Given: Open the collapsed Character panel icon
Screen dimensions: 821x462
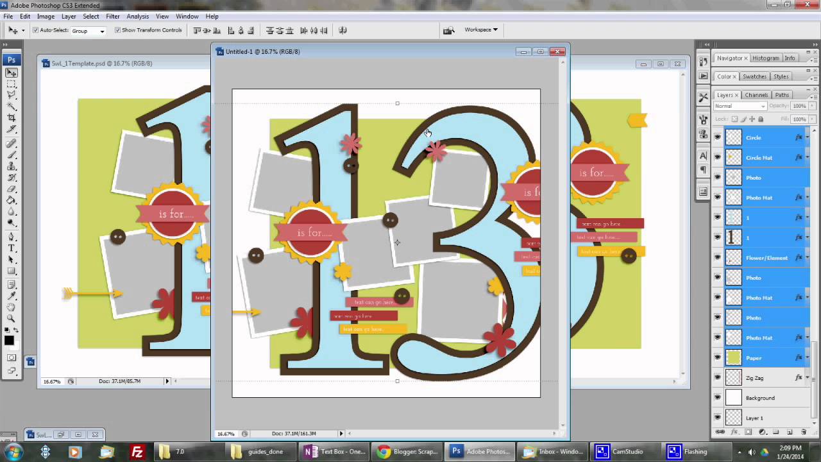Looking at the screenshot, I should coord(704,155).
